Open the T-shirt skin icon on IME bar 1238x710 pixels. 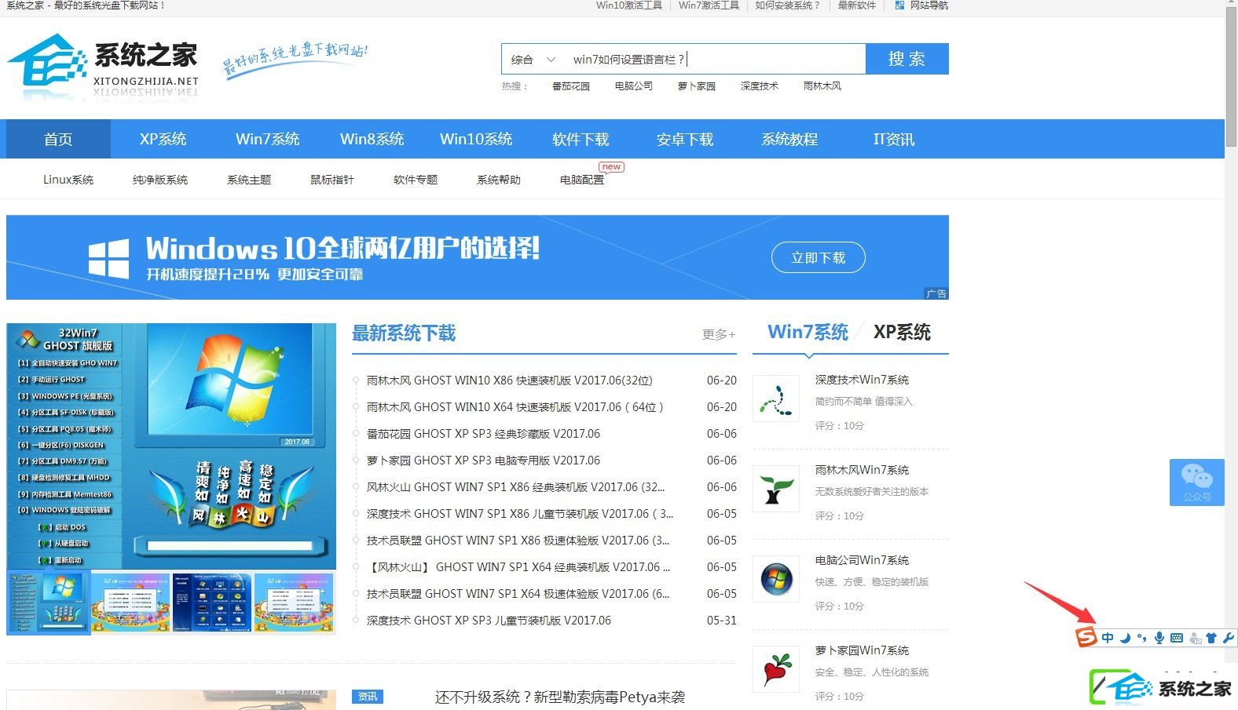(1211, 638)
